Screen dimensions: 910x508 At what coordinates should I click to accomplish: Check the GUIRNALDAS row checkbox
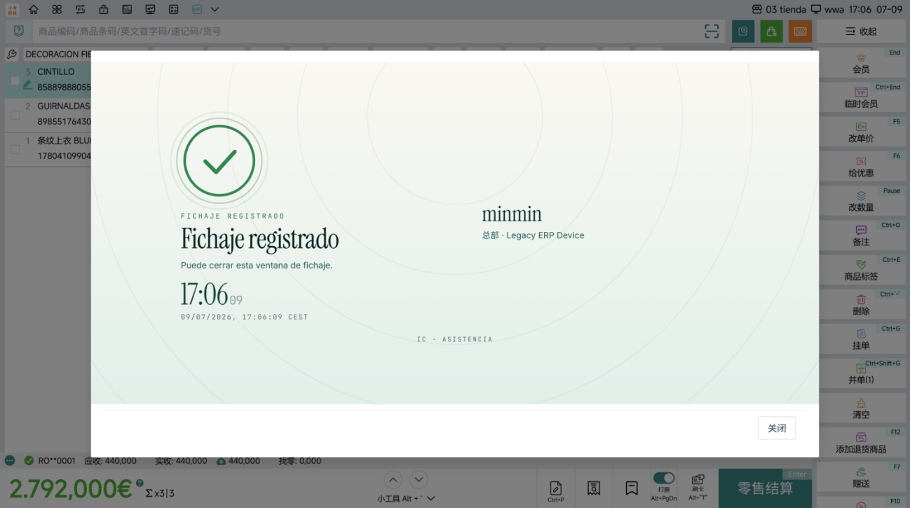15,115
